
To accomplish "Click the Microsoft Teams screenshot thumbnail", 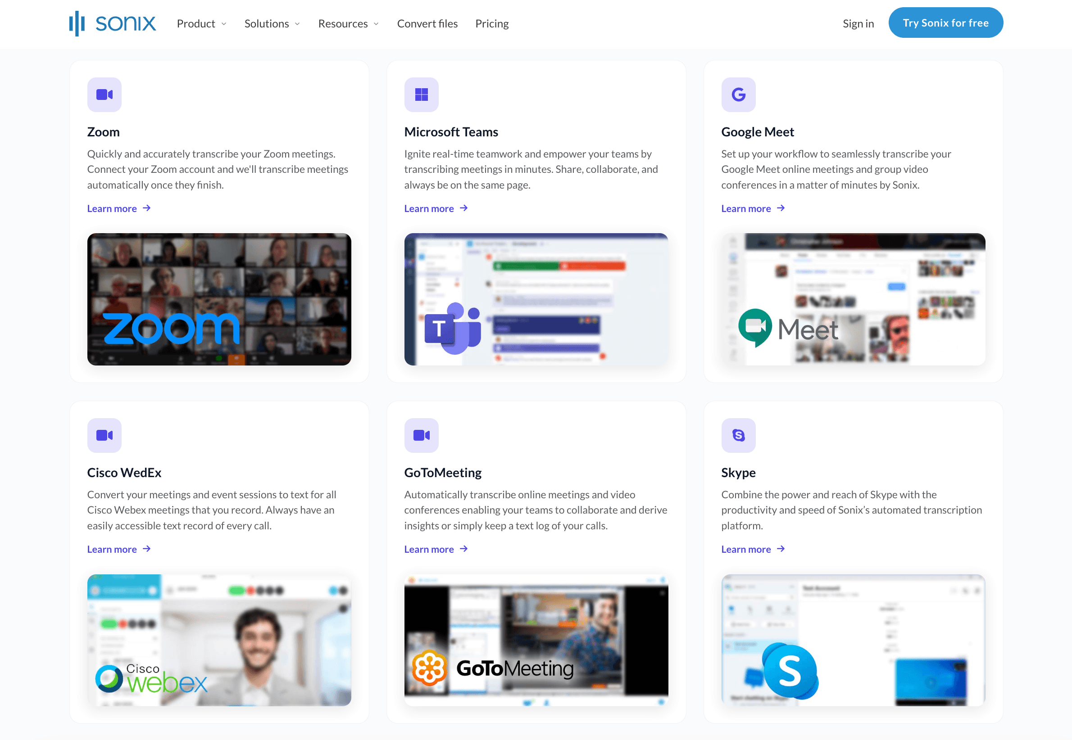I will pyautogui.click(x=536, y=299).
